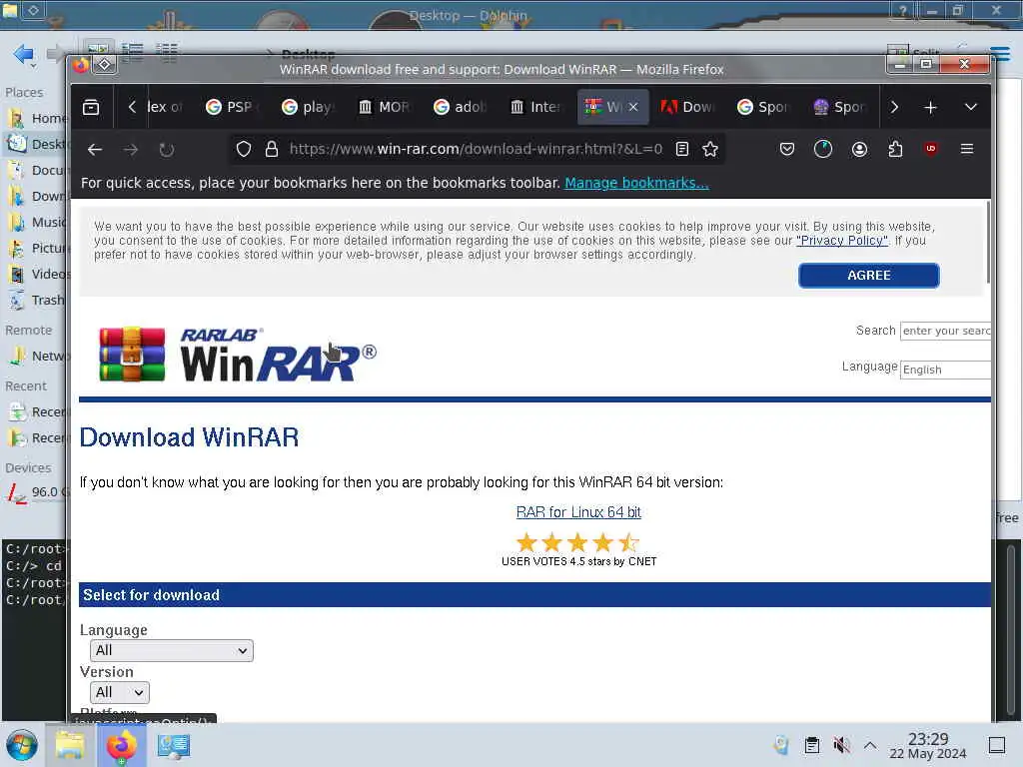Save page to Pocket

coord(787,150)
